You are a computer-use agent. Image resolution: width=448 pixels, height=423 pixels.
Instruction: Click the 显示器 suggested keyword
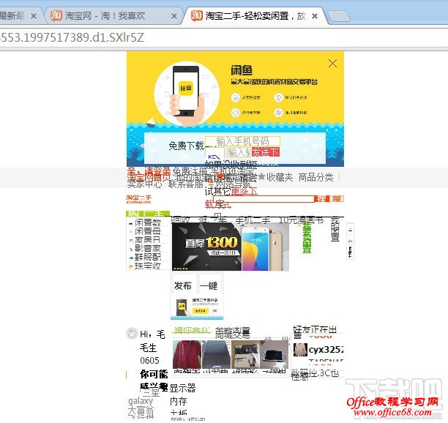coord(182,388)
